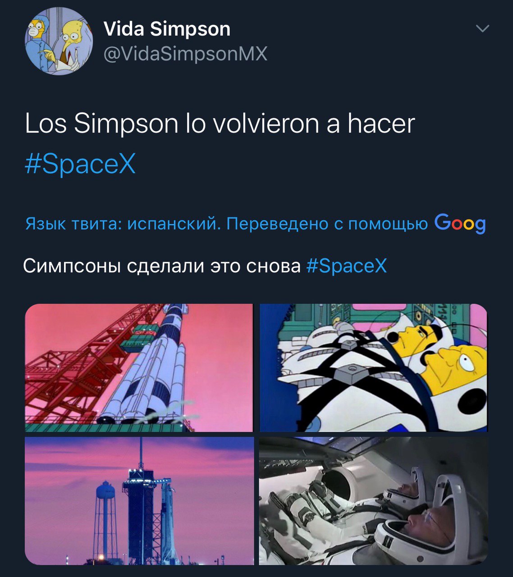513x577 pixels.
Task: Open the real rocket on launchpad photo
Action: pos(139,501)
